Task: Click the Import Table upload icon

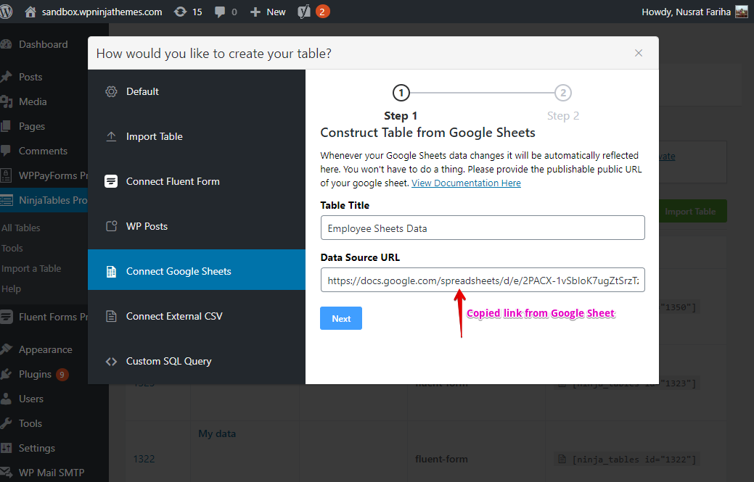Action: pos(111,136)
